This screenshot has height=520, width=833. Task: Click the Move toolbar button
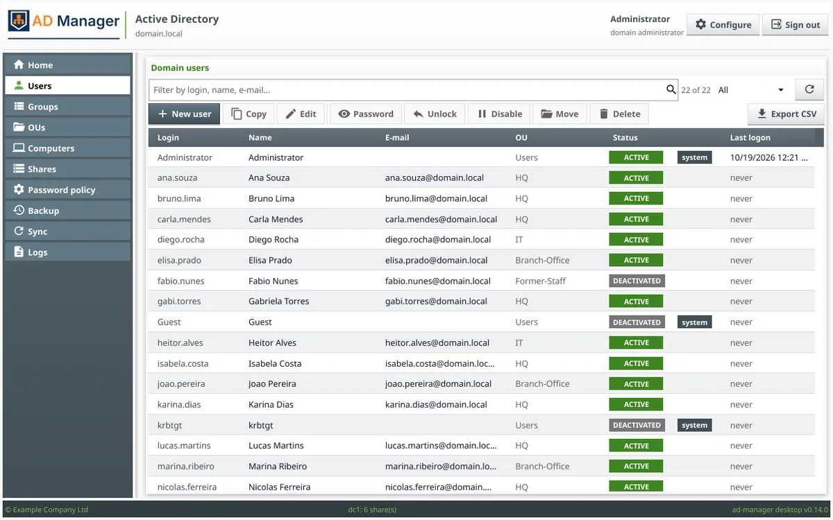click(559, 114)
